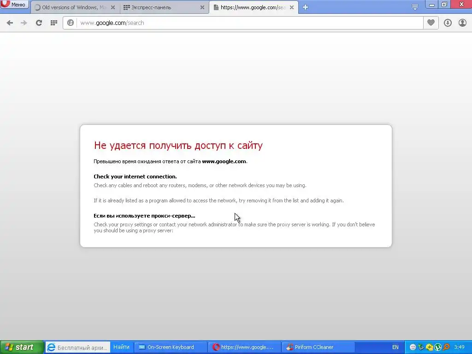Viewport: 472px width, 354px height.
Task: Open the user account icon
Action: [462, 23]
